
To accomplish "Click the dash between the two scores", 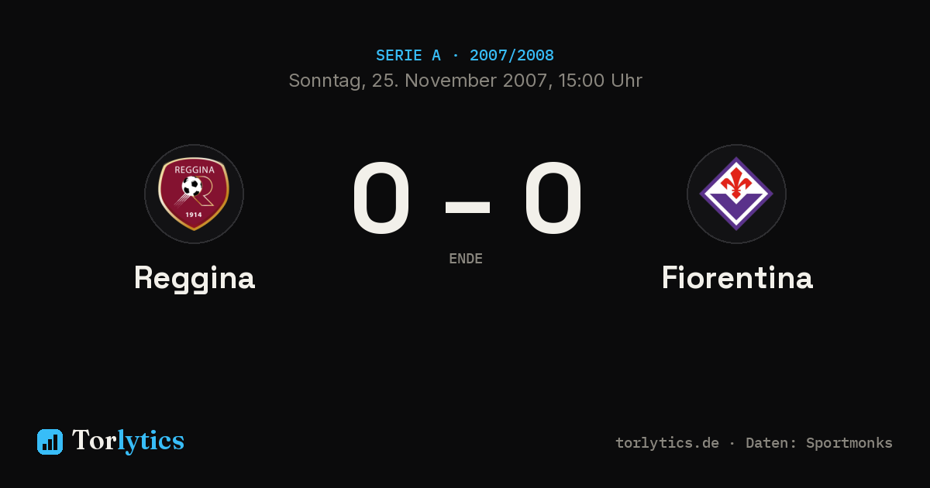I will click(467, 207).
